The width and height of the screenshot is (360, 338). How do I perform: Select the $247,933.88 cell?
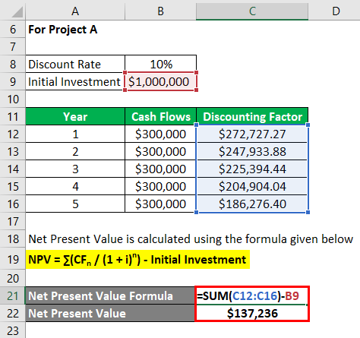252,151
